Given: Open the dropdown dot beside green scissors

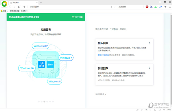Looking at the screenshot, I should coord(158,7).
